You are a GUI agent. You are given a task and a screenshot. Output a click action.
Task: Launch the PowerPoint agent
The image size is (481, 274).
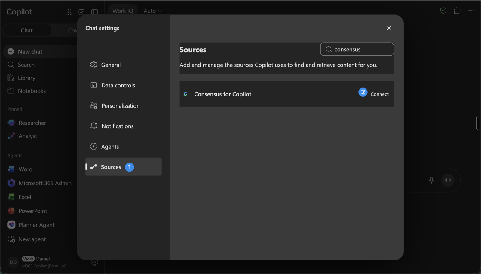pos(27,211)
